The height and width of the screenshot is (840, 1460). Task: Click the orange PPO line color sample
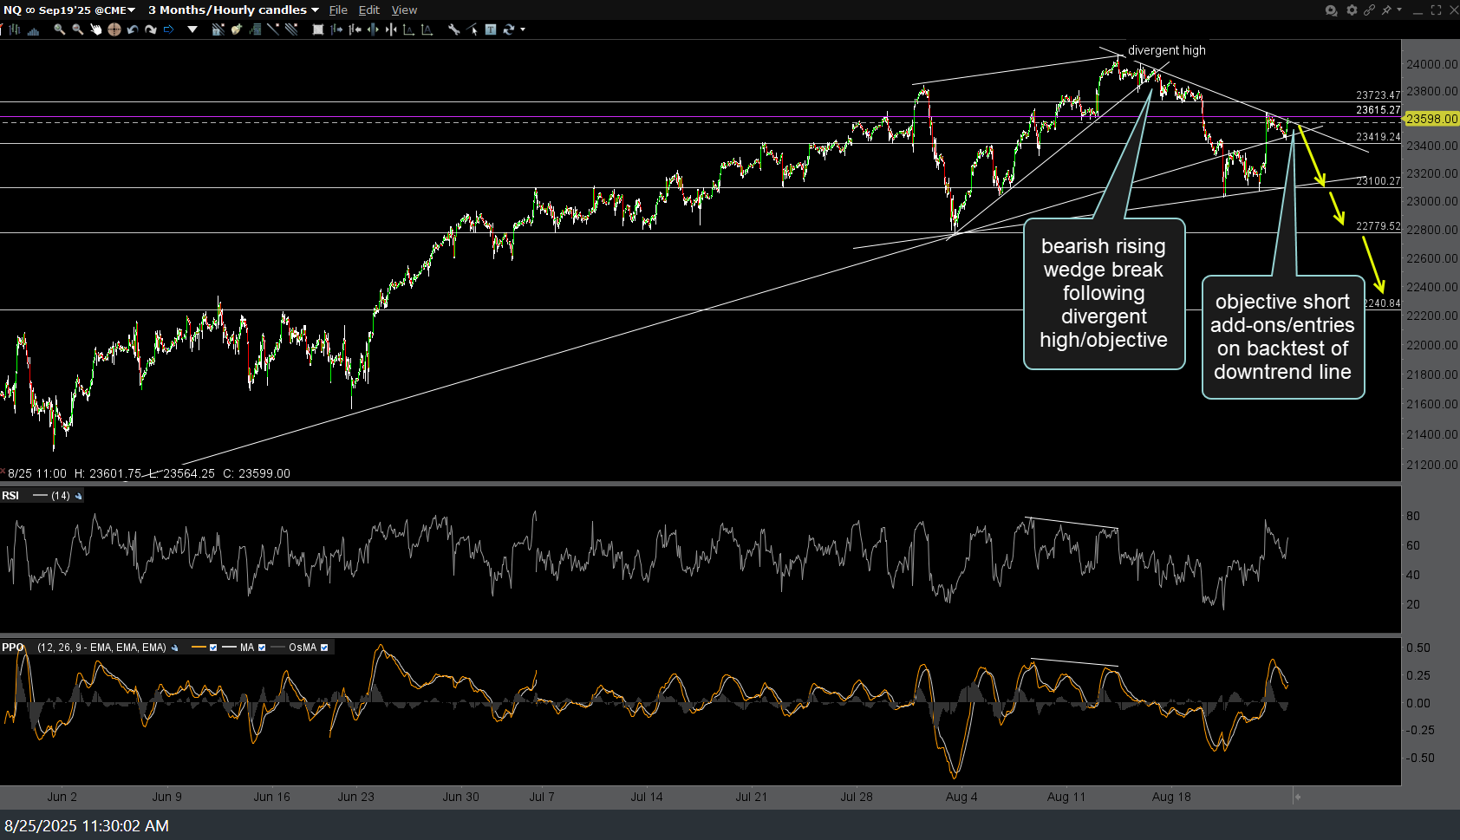(x=199, y=648)
